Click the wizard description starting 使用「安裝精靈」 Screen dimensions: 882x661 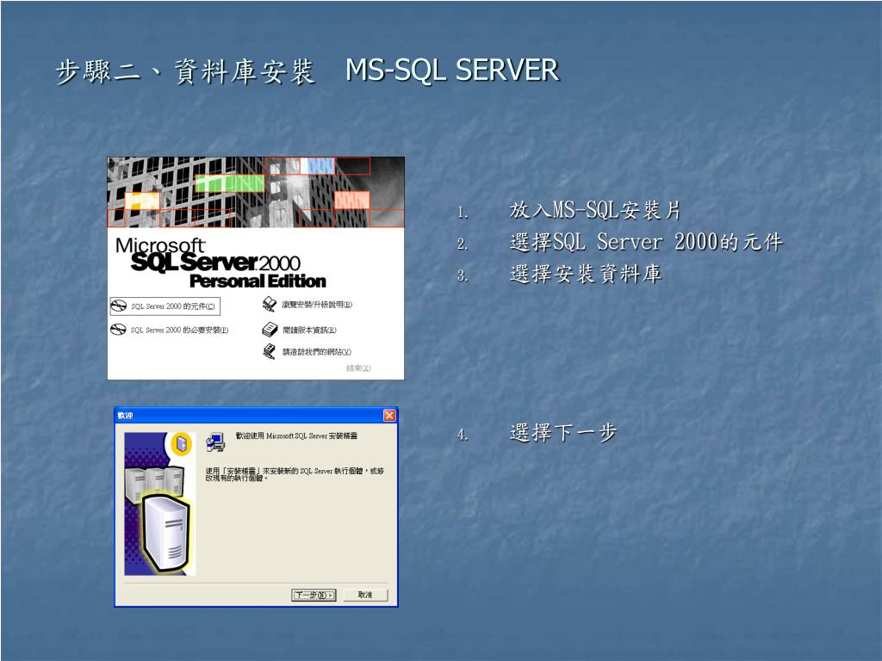(295, 474)
